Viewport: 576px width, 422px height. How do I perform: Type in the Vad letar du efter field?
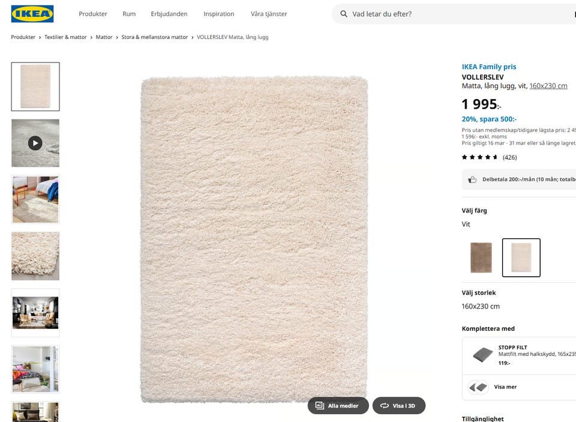(456, 14)
